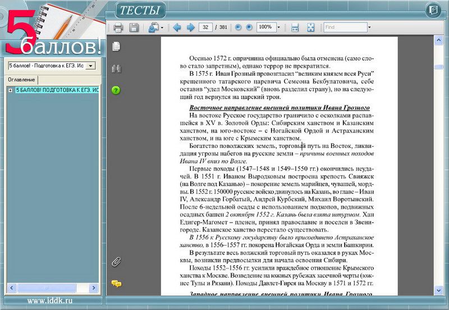
Task: Click the Print icon in the PDF toolbar
Action: tap(118, 27)
